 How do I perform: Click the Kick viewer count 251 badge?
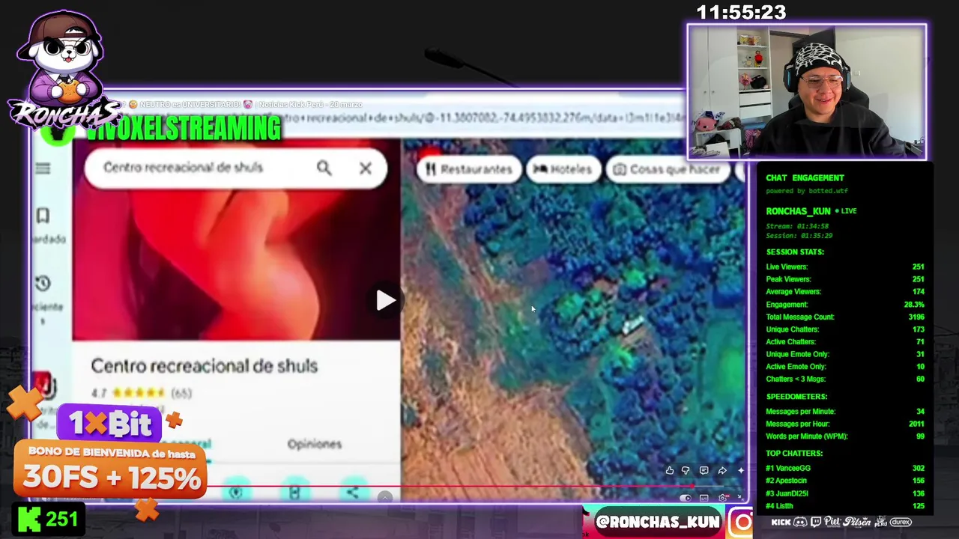[49, 520]
